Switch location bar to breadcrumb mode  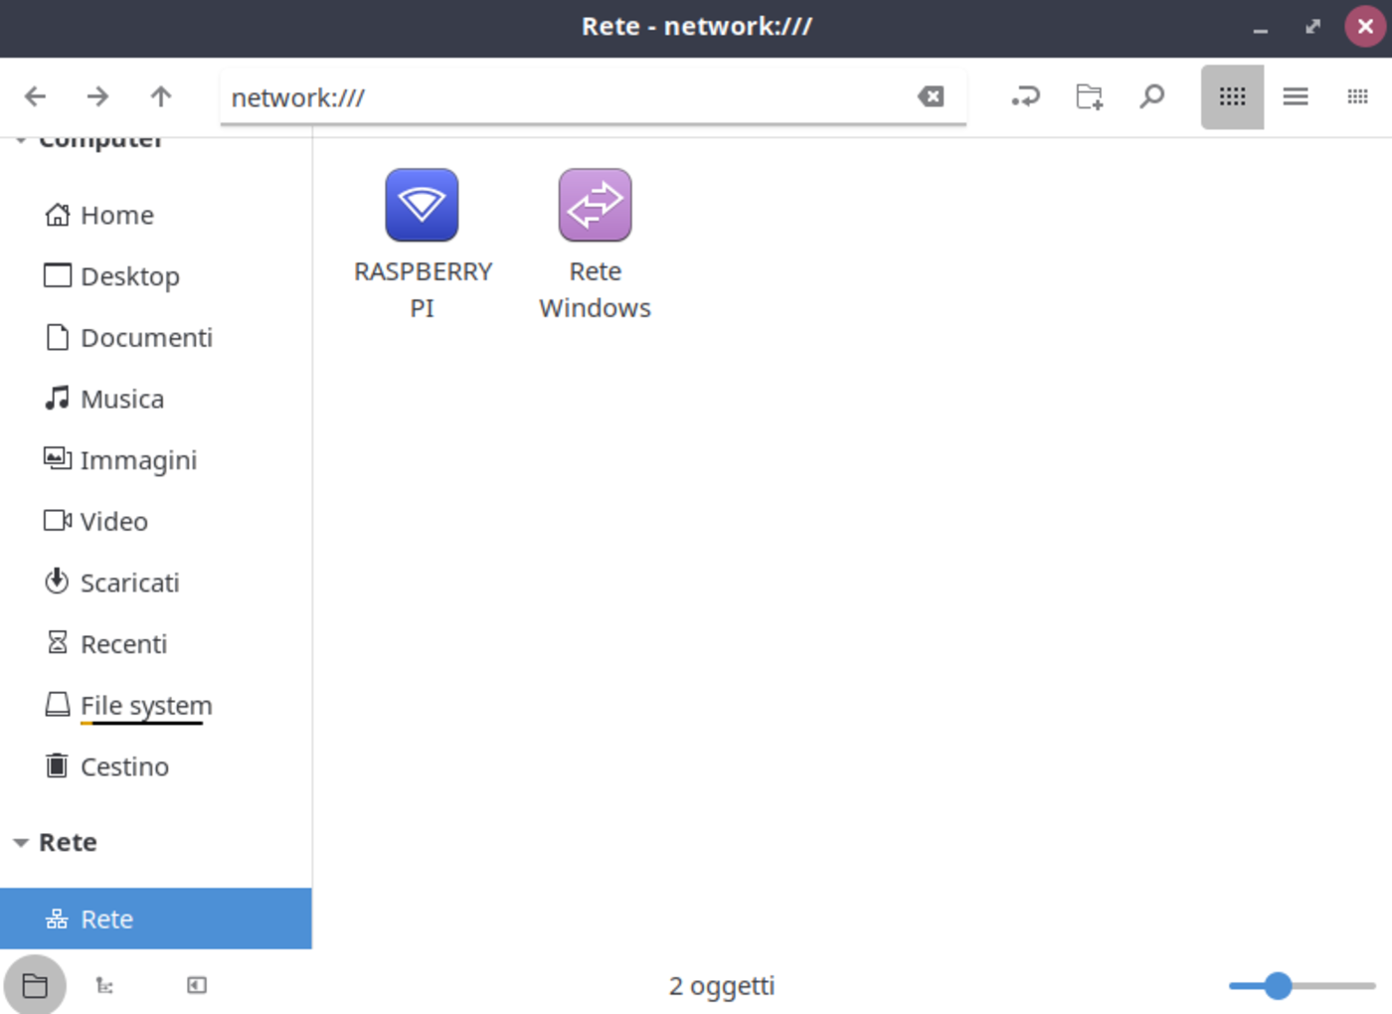coord(1025,96)
